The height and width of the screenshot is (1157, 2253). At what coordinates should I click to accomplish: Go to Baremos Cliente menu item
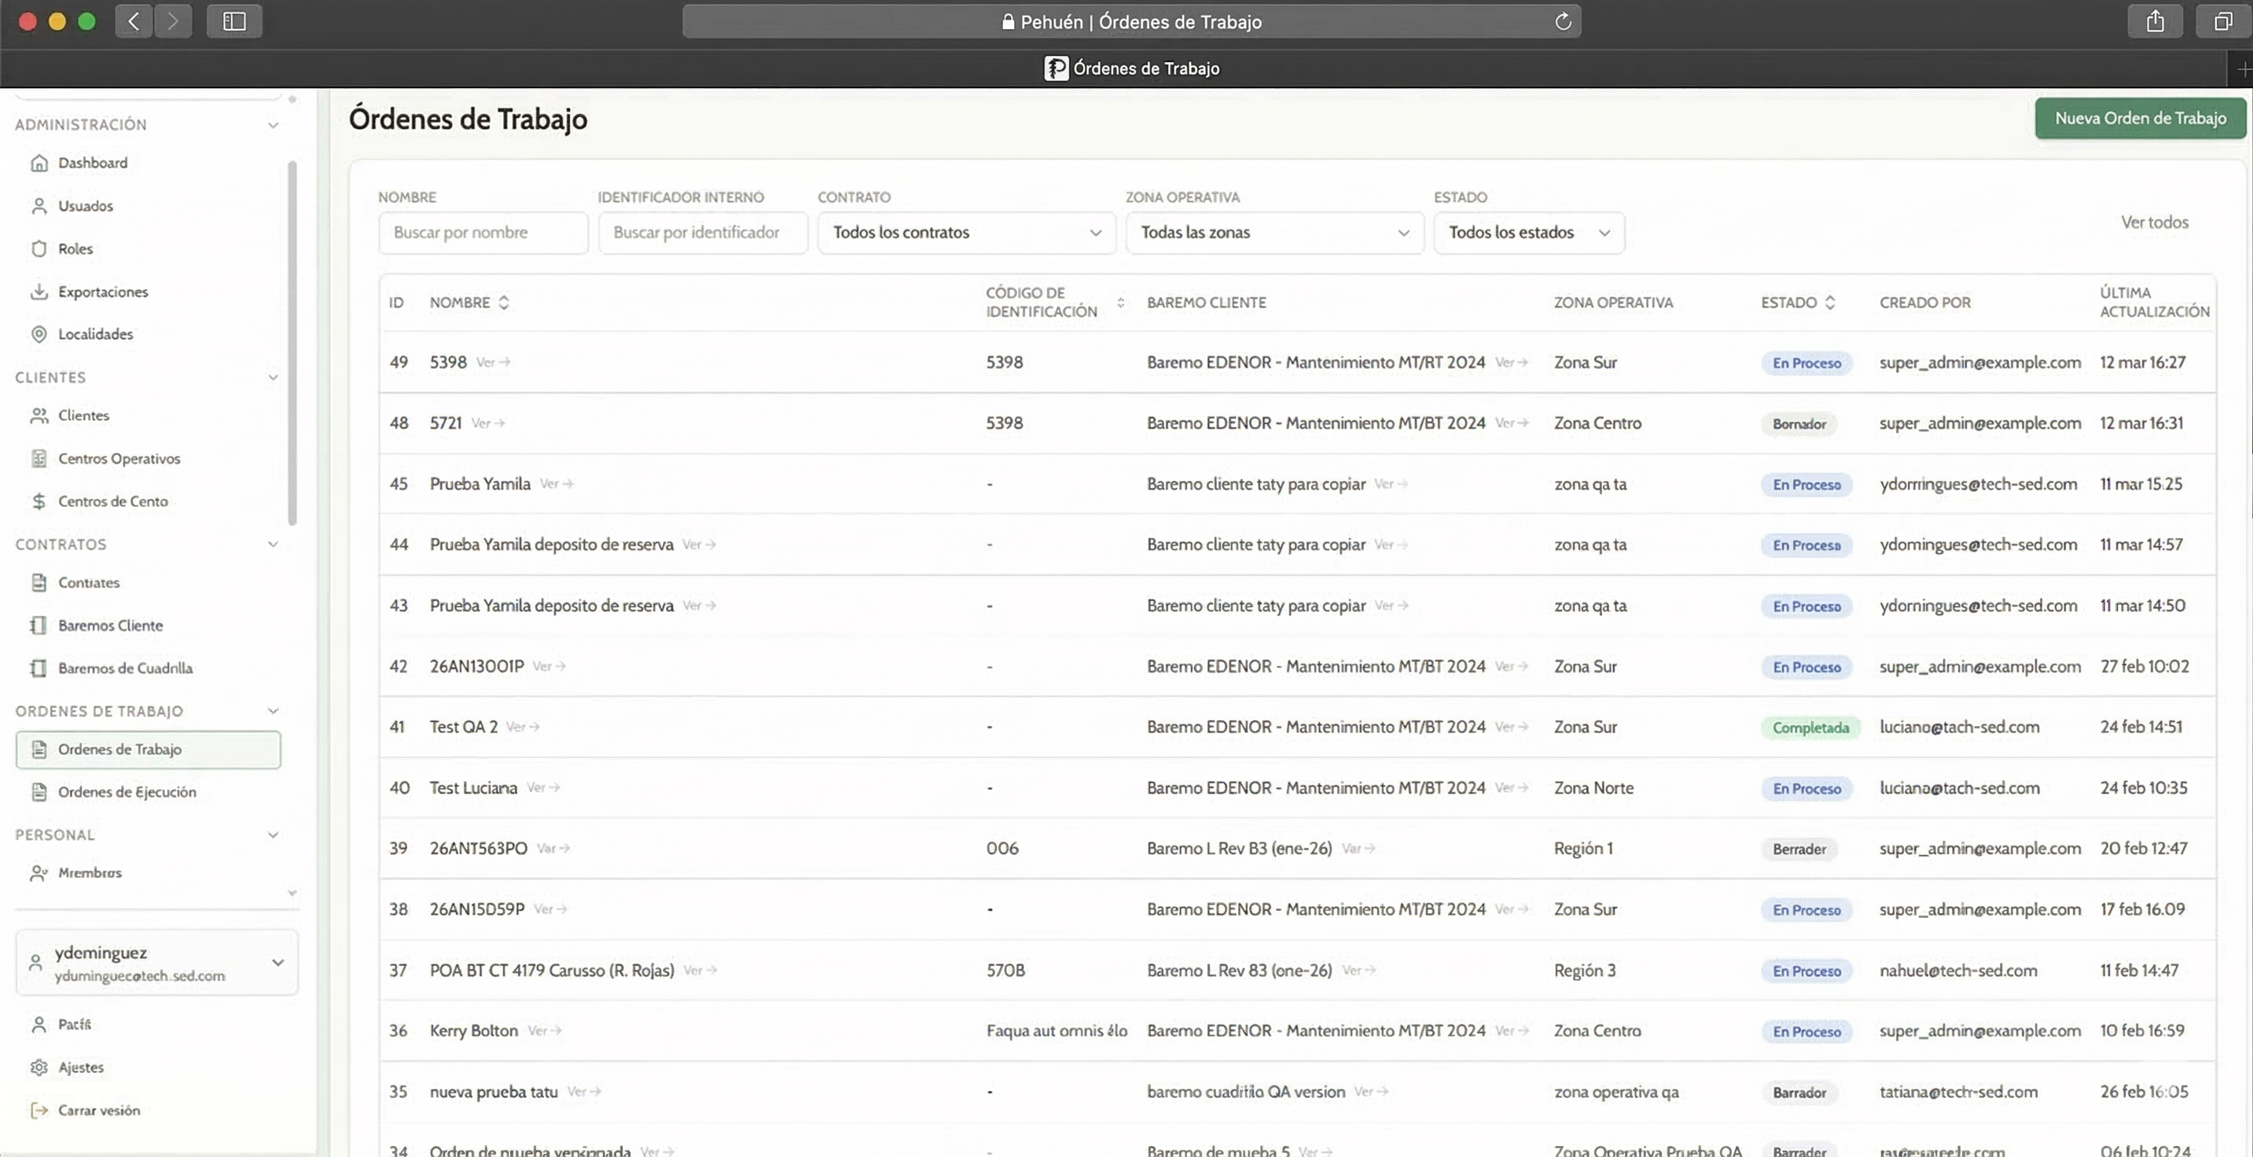pos(110,626)
